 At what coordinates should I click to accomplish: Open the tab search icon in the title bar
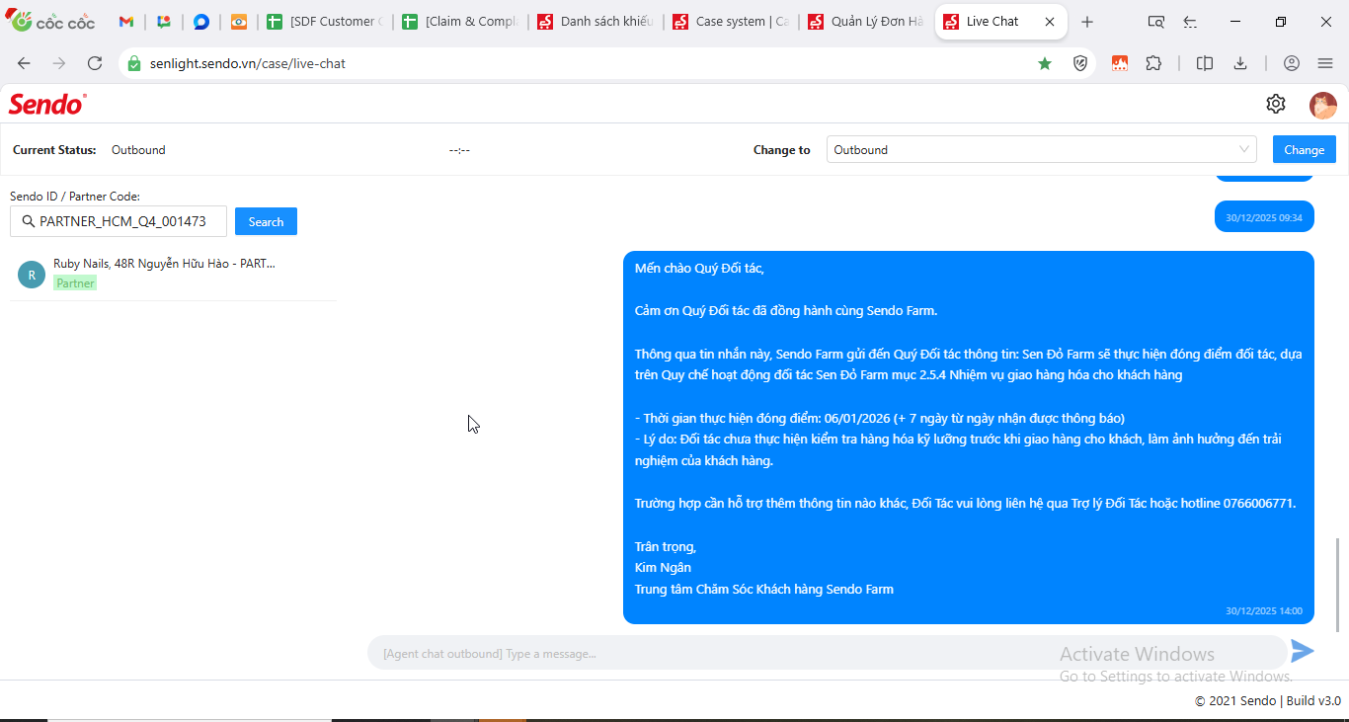click(x=1155, y=22)
